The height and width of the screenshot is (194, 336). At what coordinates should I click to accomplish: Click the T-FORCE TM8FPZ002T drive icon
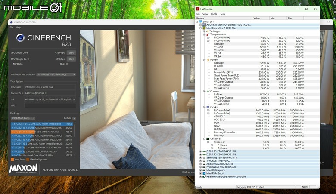point(204,161)
